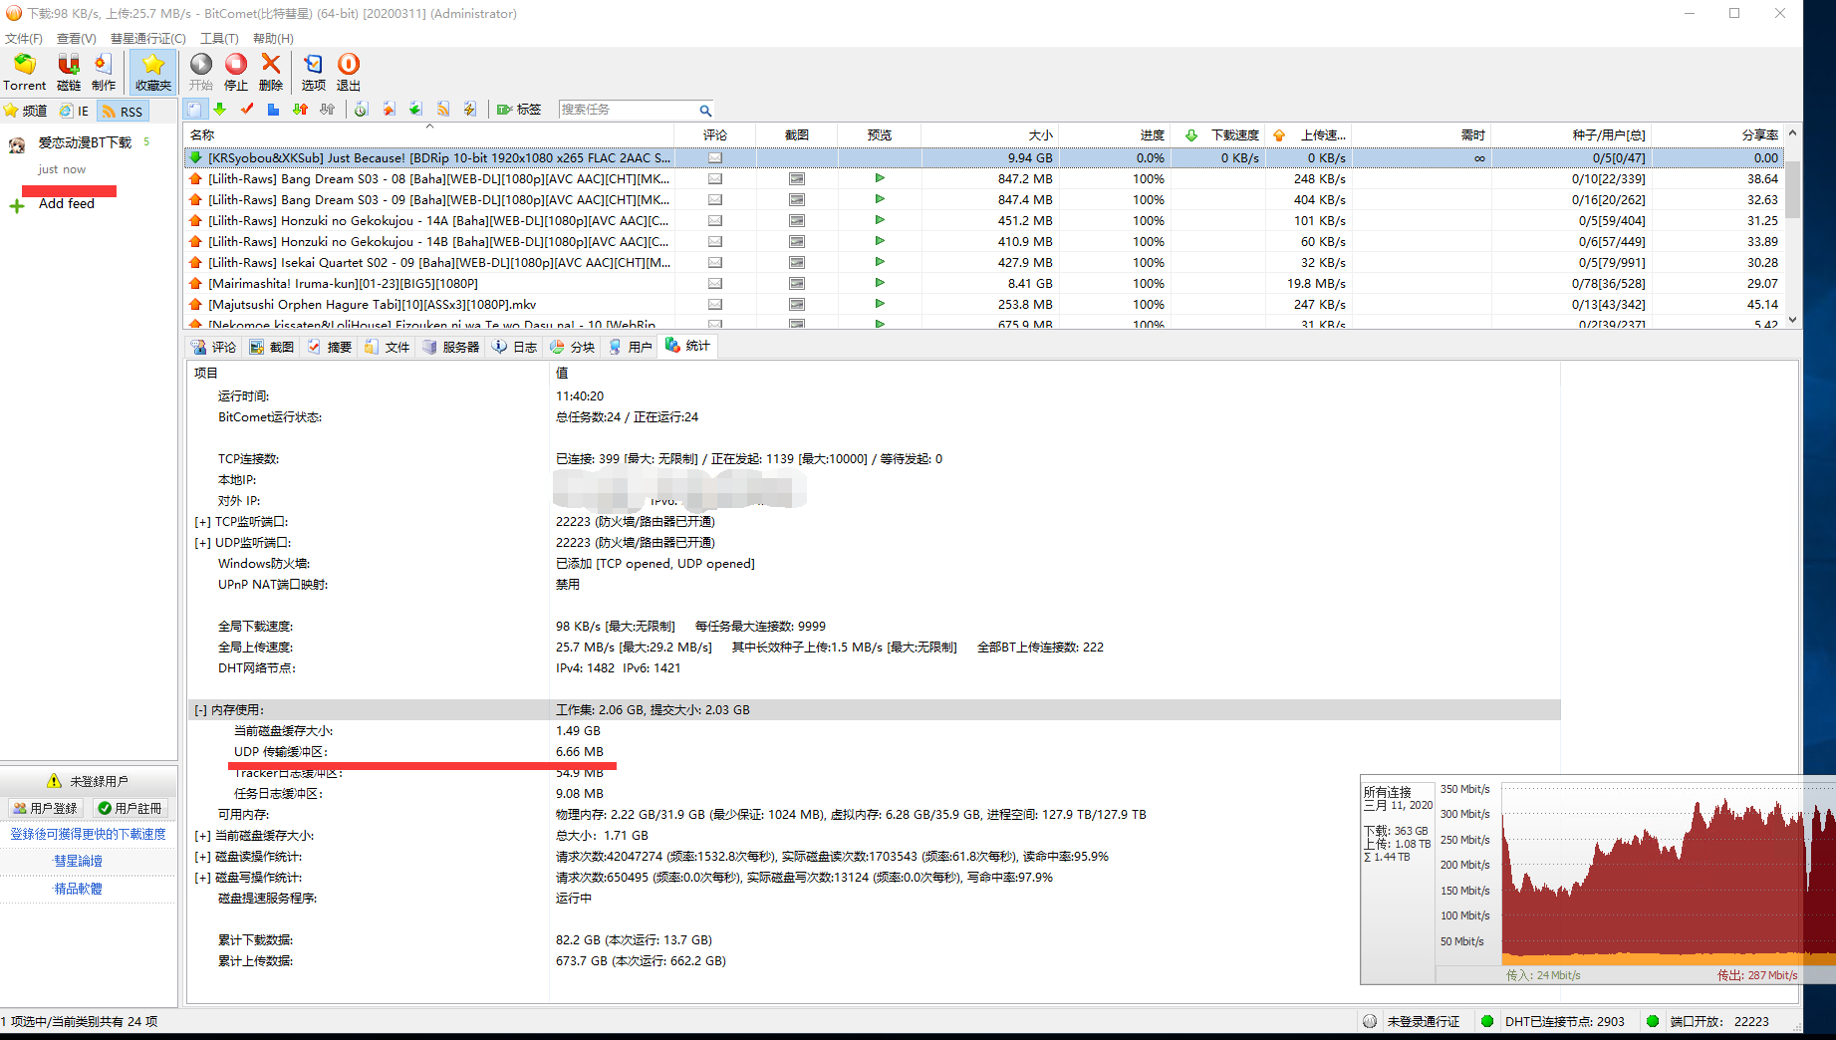Open the 查看(V) menu
Image resolution: width=1836 pixels, height=1040 pixels.
[x=77, y=39]
